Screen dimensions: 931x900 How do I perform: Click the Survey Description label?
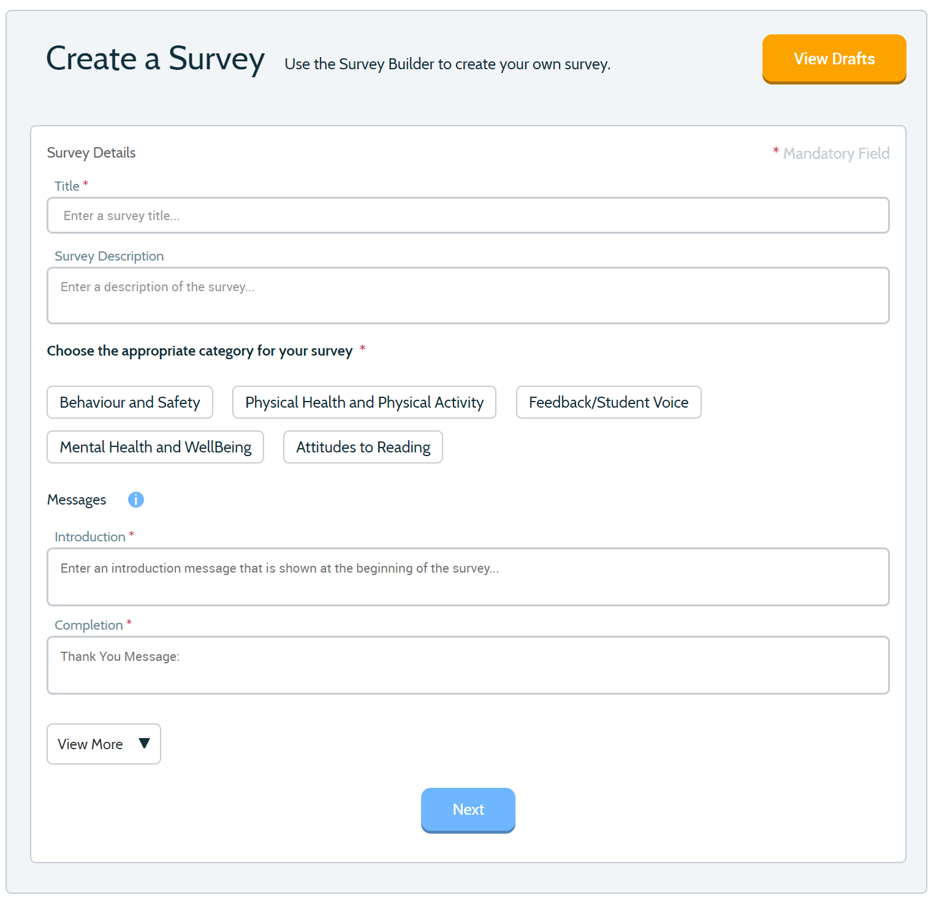[x=109, y=256]
